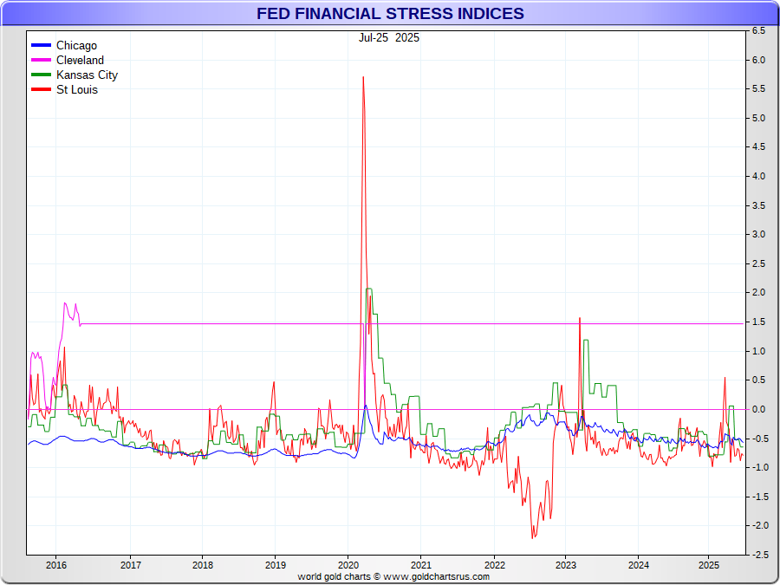Screen dimensions: 780x585
Task: Click the 4.5 y-axis value
Action: click(758, 147)
